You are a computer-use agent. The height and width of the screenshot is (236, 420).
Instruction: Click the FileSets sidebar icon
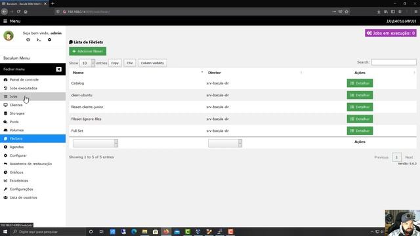pos(5,138)
